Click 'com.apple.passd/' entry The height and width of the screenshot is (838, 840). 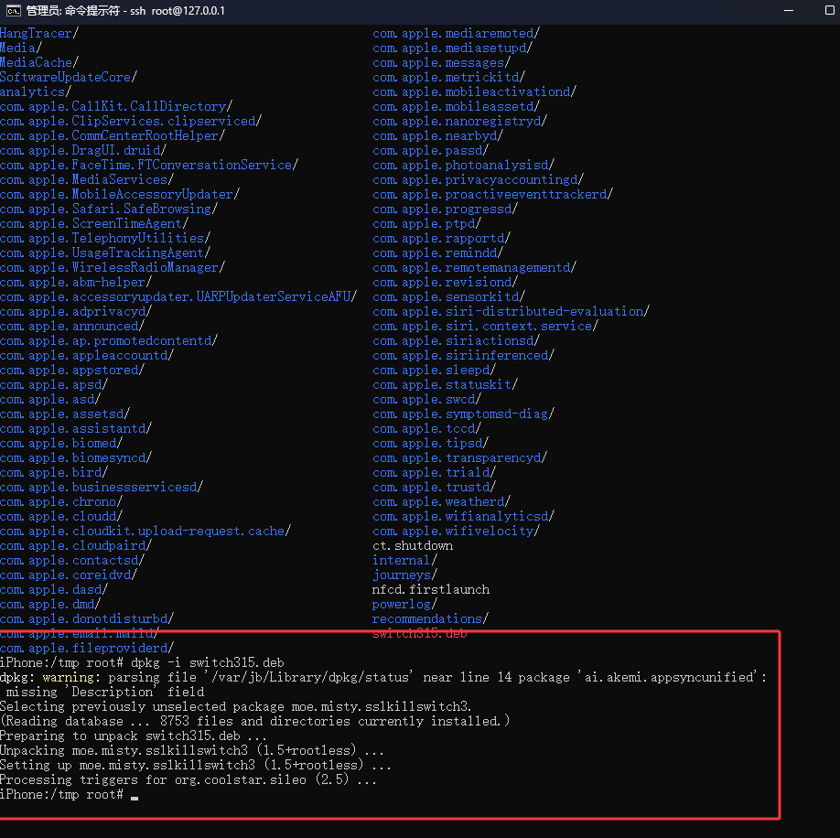coord(430,150)
